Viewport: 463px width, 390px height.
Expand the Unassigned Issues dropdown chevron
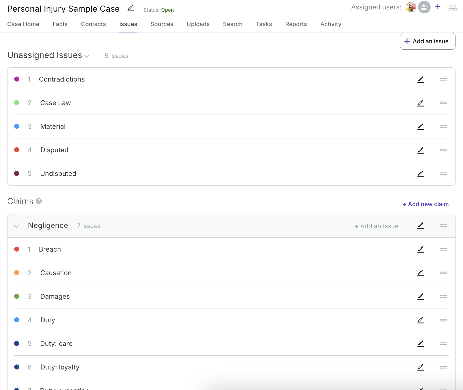(87, 56)
